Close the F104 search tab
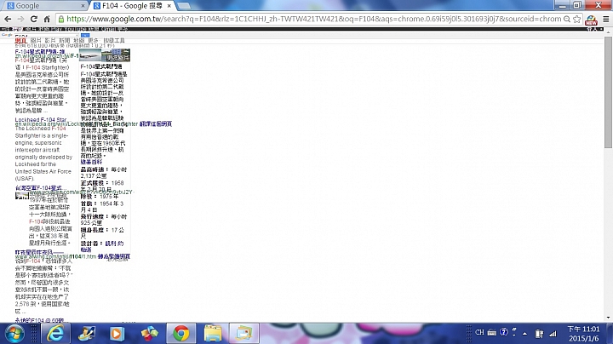613x344 pixels. pos(169,6)
